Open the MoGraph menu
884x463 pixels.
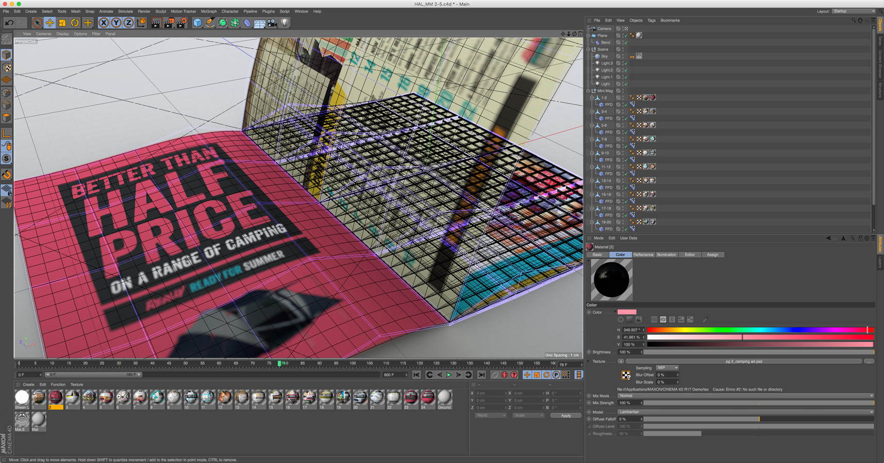pyautogui.click(x=208, y=11)
